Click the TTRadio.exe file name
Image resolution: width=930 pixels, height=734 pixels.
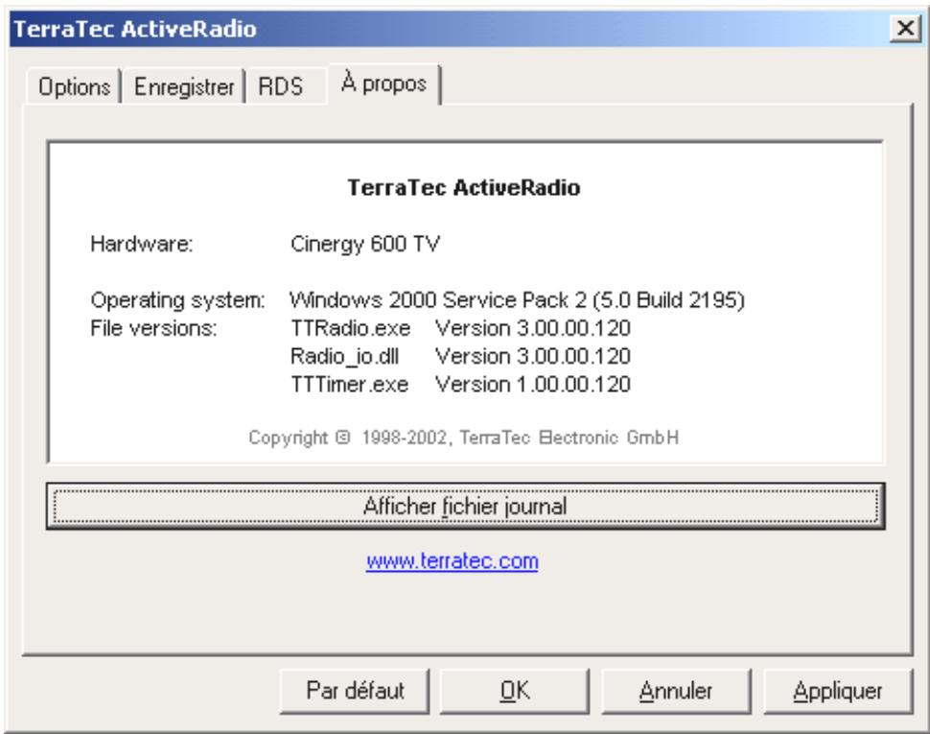(350, 328)
